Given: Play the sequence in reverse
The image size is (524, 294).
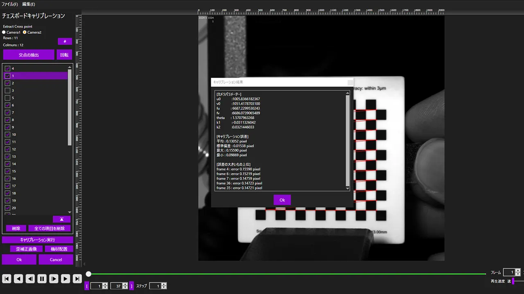Looking at the screenshot, I should 18,279.
